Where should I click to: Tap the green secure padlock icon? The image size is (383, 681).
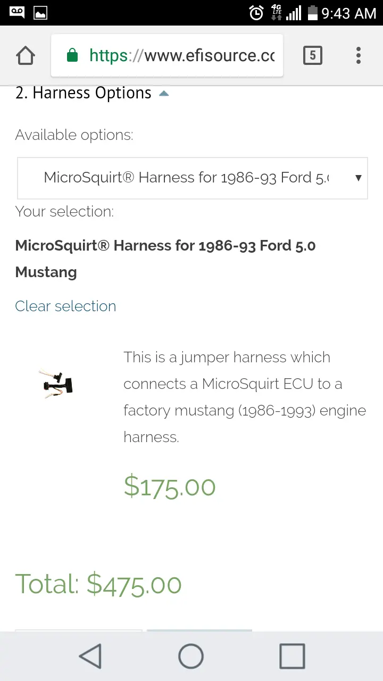click(72, 55)
